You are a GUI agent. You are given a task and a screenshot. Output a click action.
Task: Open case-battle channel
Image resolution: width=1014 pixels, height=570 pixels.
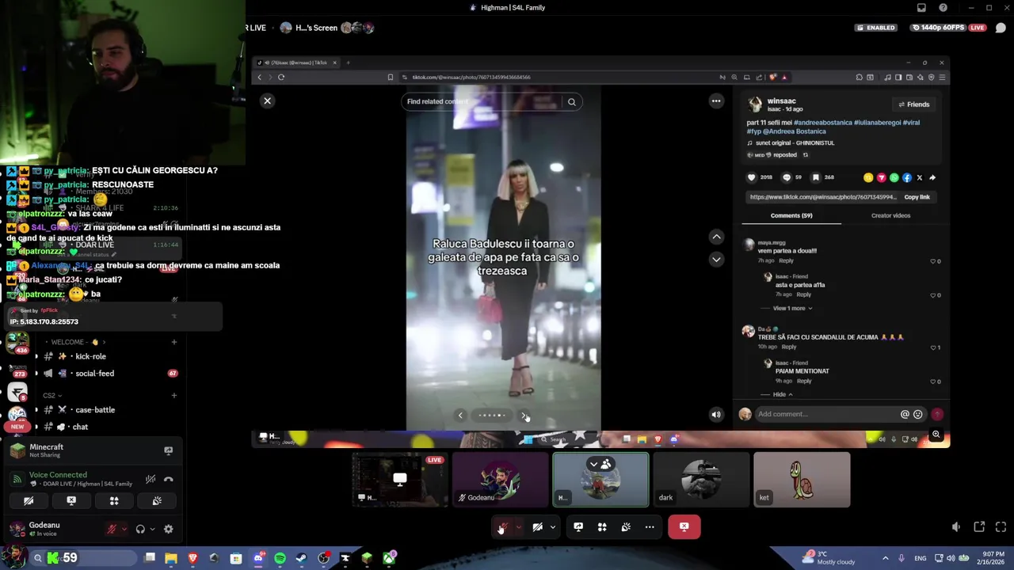click(x=95, y=410)
